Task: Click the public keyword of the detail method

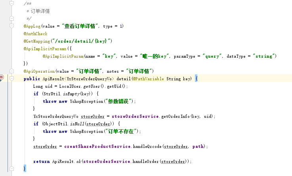Action: [x=32, y=79]
